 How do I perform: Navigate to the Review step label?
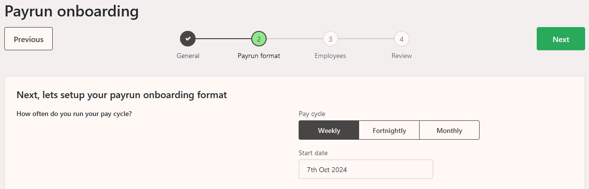[402, 56]
